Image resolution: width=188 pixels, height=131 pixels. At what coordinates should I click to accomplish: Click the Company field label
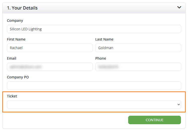point(15,21)
